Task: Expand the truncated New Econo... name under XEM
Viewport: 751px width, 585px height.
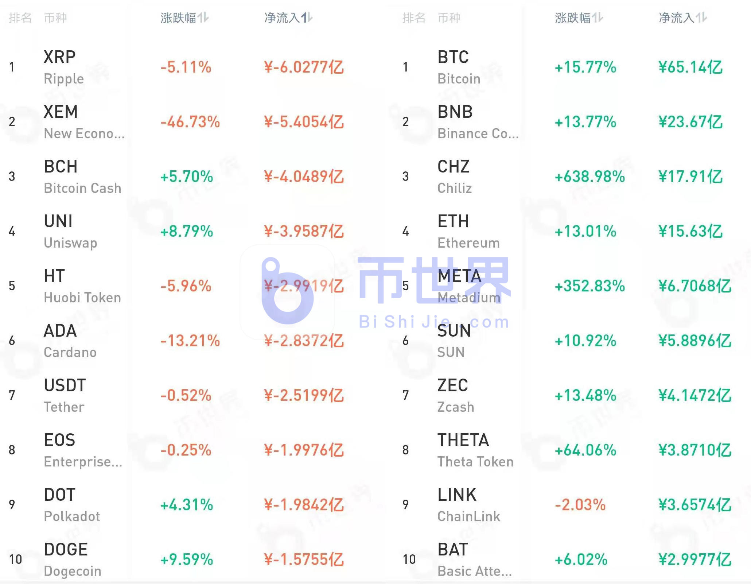Action: coord(84,133)
